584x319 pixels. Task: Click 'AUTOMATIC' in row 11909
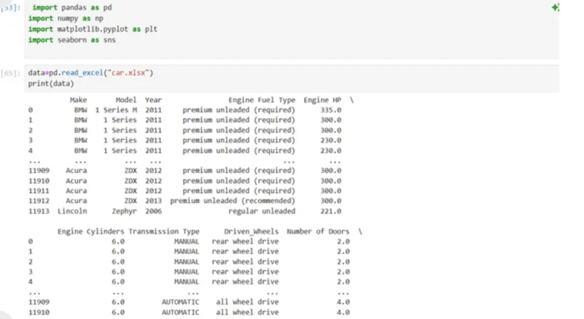(x=180, y=302)
